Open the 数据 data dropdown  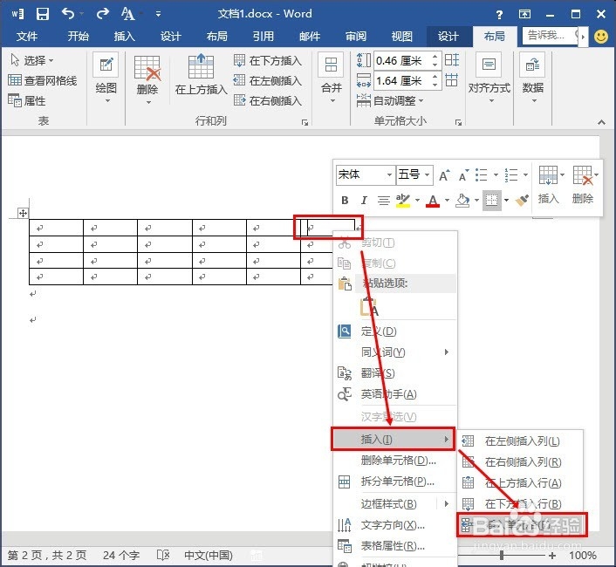click(x=533, y=79)
